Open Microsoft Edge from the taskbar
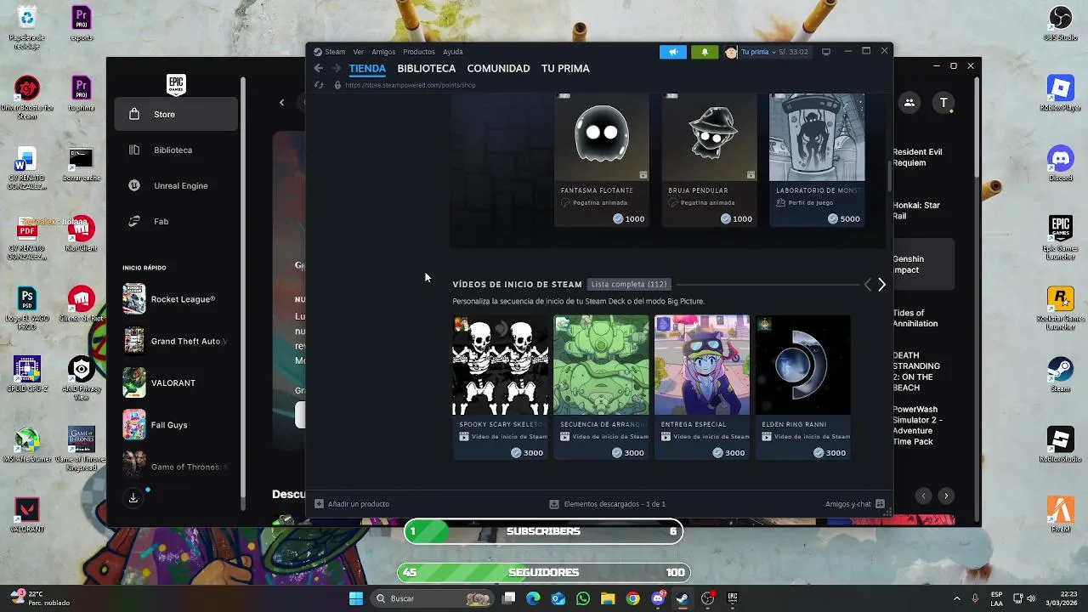 tap(533, 598)
